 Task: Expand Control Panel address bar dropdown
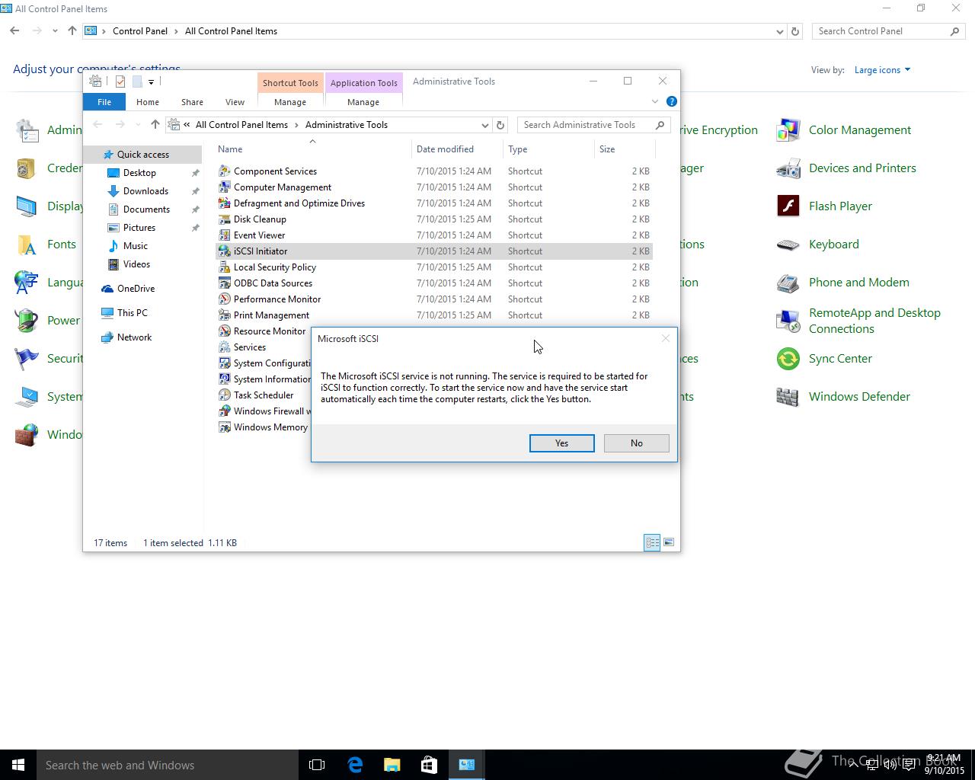(x=779, y=31)
